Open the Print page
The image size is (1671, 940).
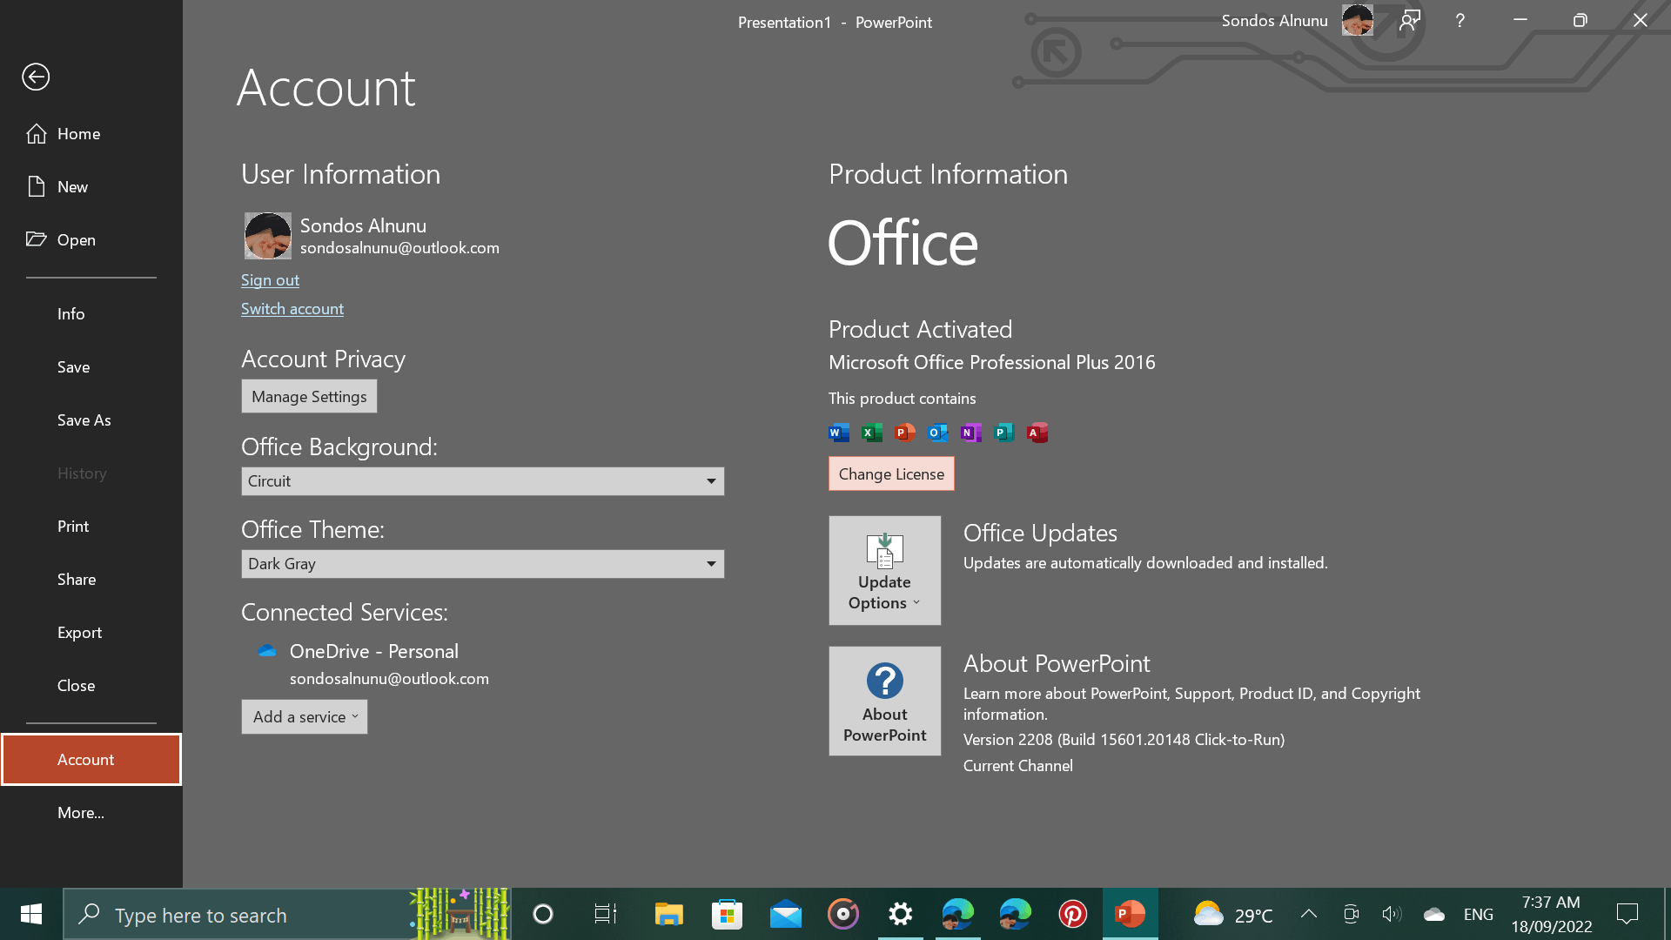coord(91,527)
